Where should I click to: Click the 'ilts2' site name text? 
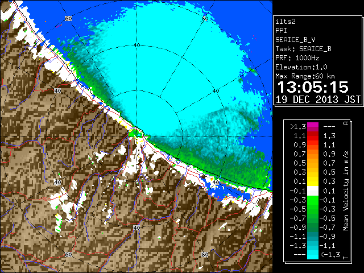pyautogui.click(x=286, y=22)
